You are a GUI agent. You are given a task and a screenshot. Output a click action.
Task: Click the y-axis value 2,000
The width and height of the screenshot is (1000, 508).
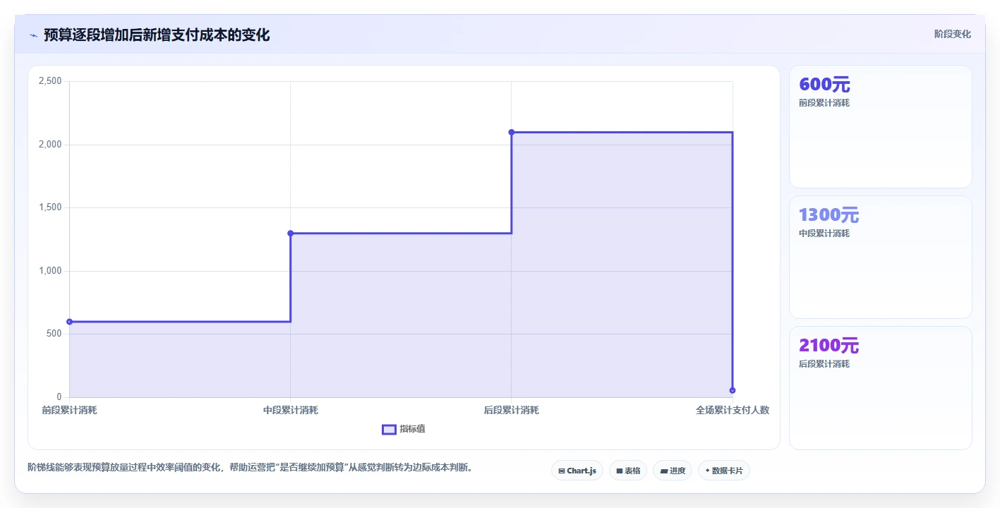[x=49, y=145]
